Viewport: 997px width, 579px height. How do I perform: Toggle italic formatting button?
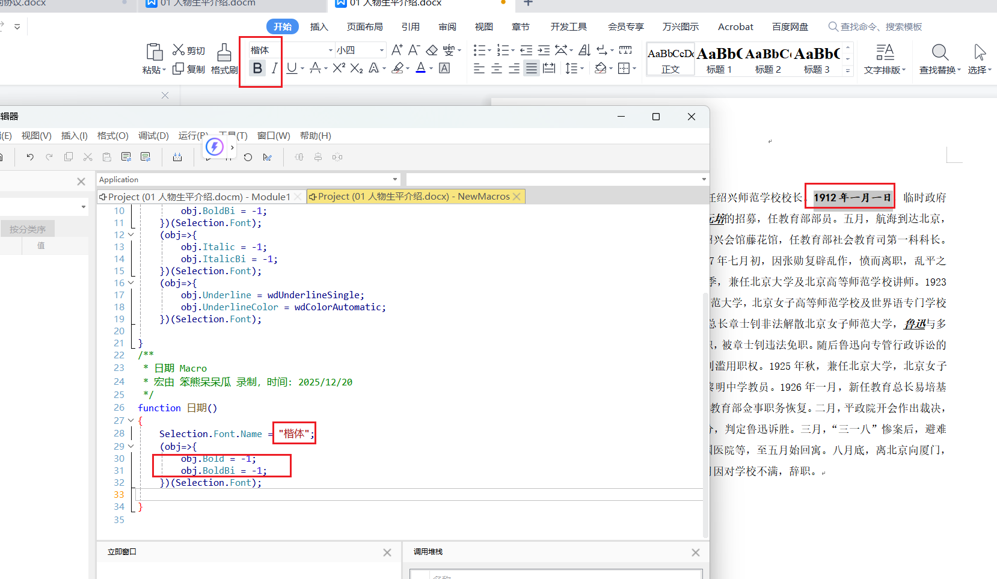274,69
